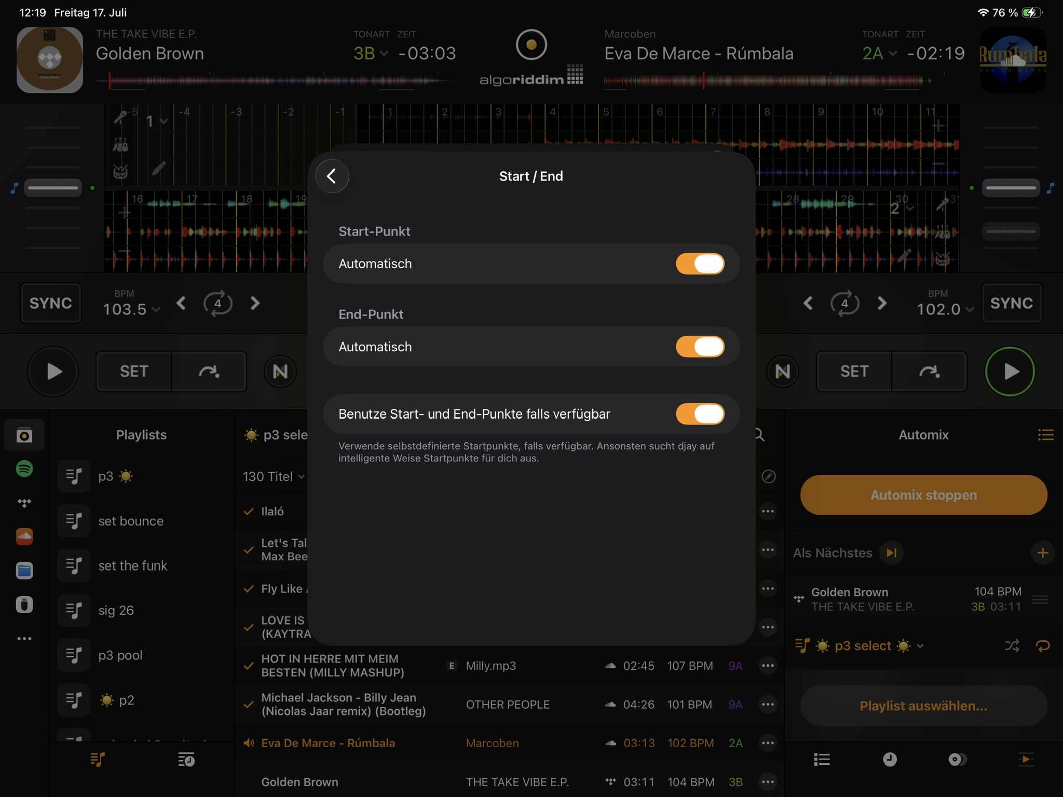Click the right deck loop icon

845,303
